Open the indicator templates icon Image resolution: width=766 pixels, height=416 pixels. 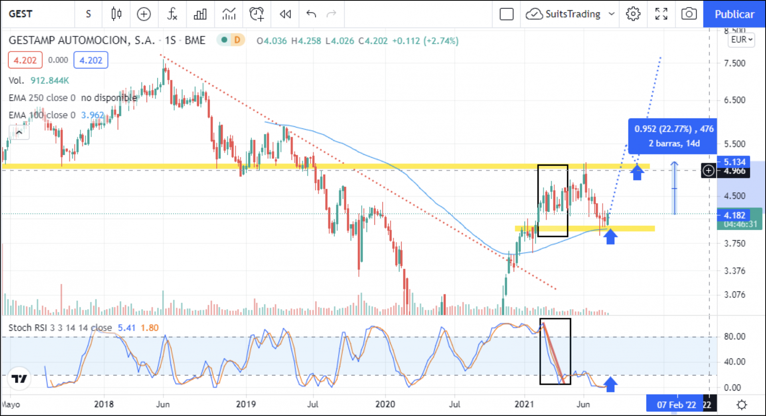point(229,14)
